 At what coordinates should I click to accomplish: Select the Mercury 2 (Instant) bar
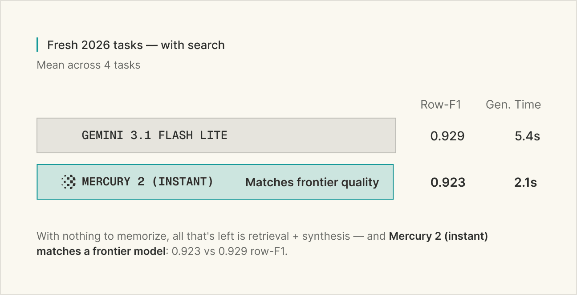point(215,182)
